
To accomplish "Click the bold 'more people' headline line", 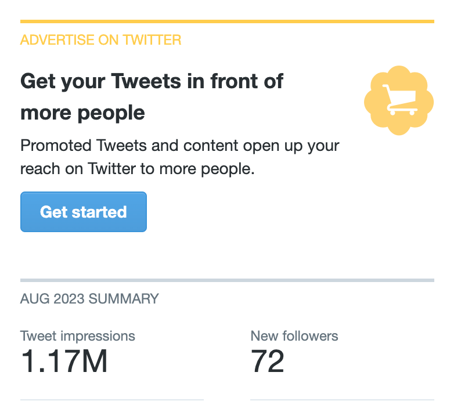I will [x=82, y=113].
